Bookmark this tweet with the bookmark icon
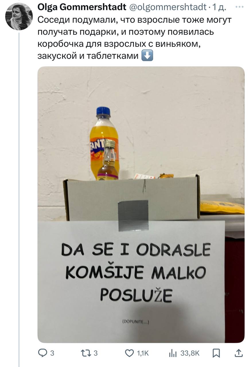The width and height of the screenshot is (250, 367). [216, 353]
